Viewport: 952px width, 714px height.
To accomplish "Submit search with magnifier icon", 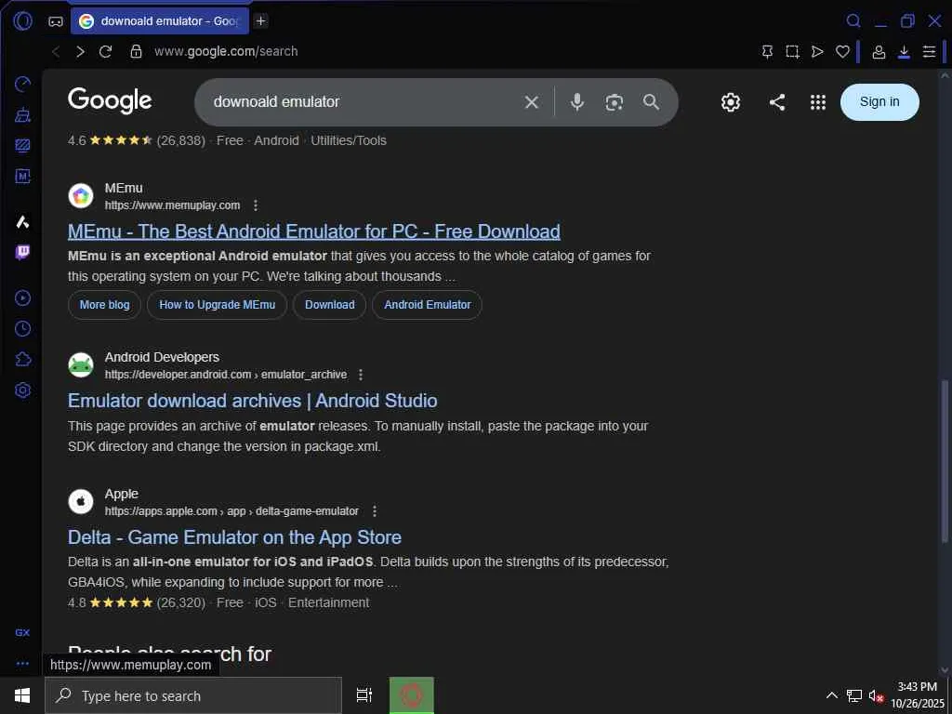I will [x=651, y=102].
